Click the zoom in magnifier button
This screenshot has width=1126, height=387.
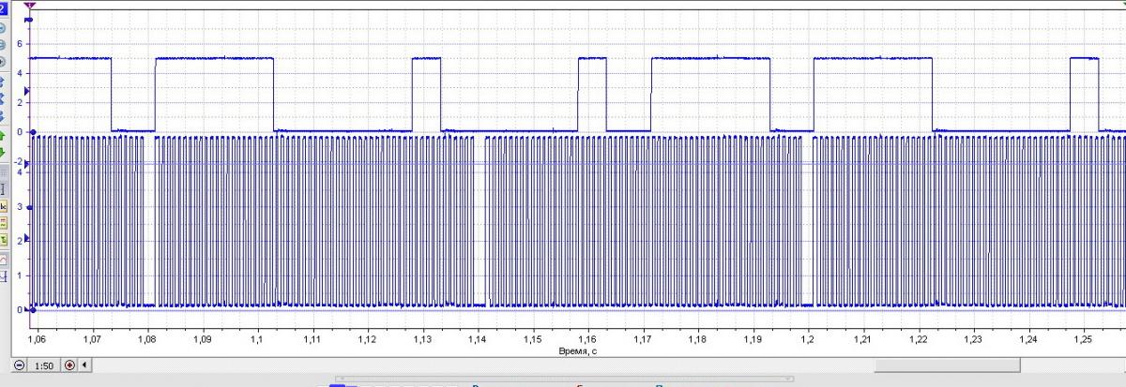(x=69, y=365)
